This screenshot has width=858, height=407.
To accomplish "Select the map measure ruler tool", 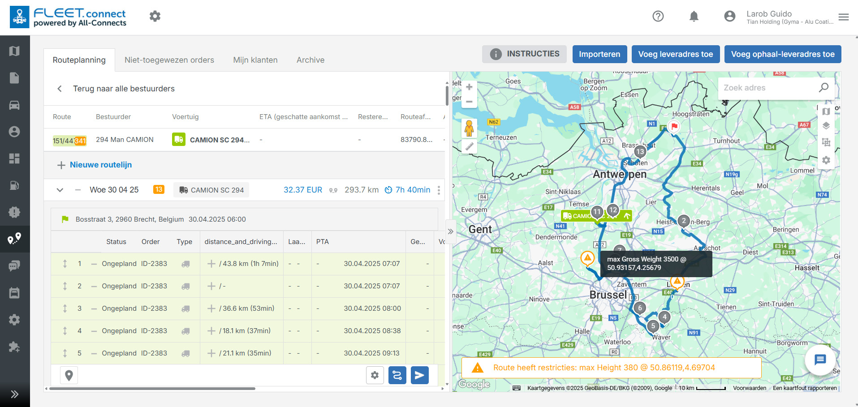I will click(469, 146).
